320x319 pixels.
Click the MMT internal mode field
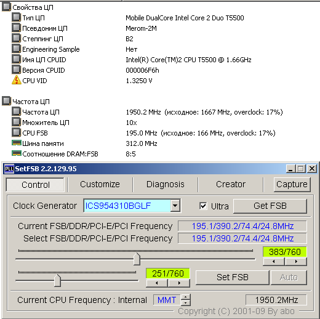tap(167, 300)
